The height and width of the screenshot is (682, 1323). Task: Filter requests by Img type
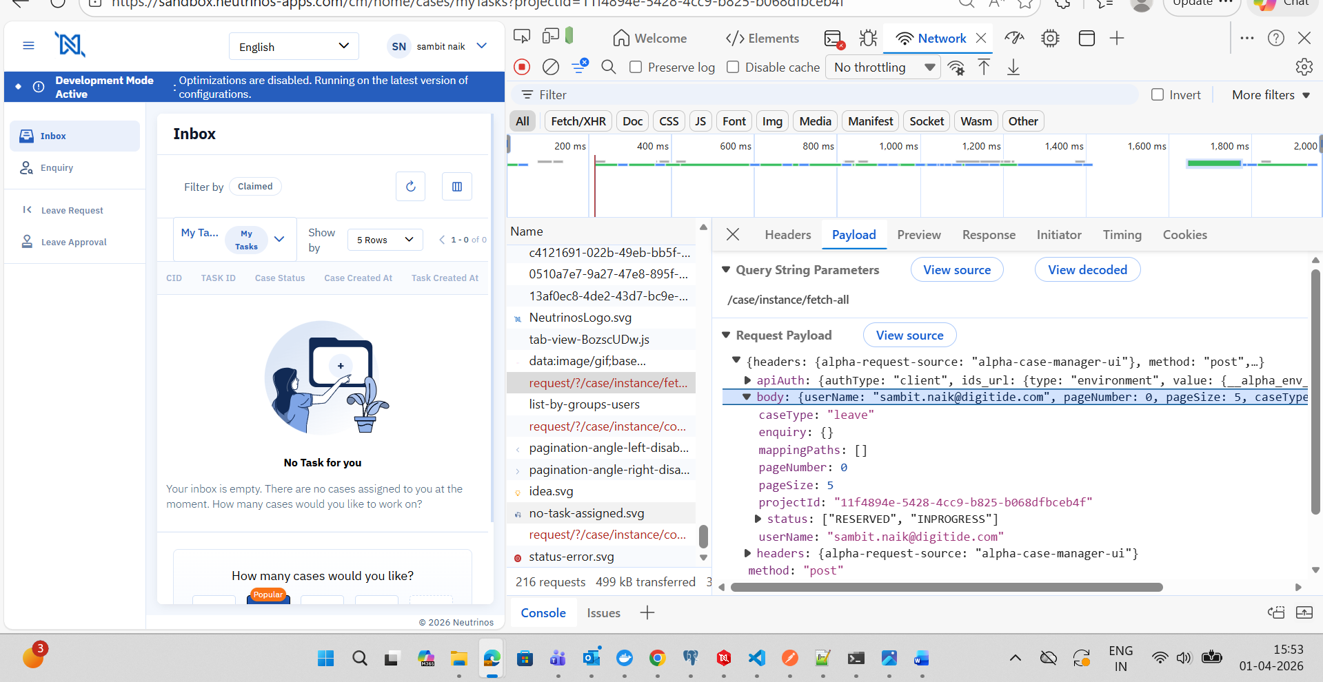pos(772,121)
